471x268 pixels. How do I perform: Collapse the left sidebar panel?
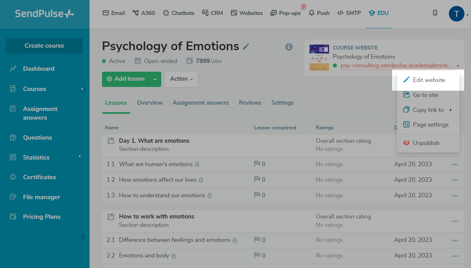83,237
